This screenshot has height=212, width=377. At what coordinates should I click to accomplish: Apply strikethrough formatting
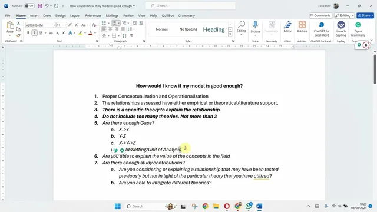coord(51,33)
